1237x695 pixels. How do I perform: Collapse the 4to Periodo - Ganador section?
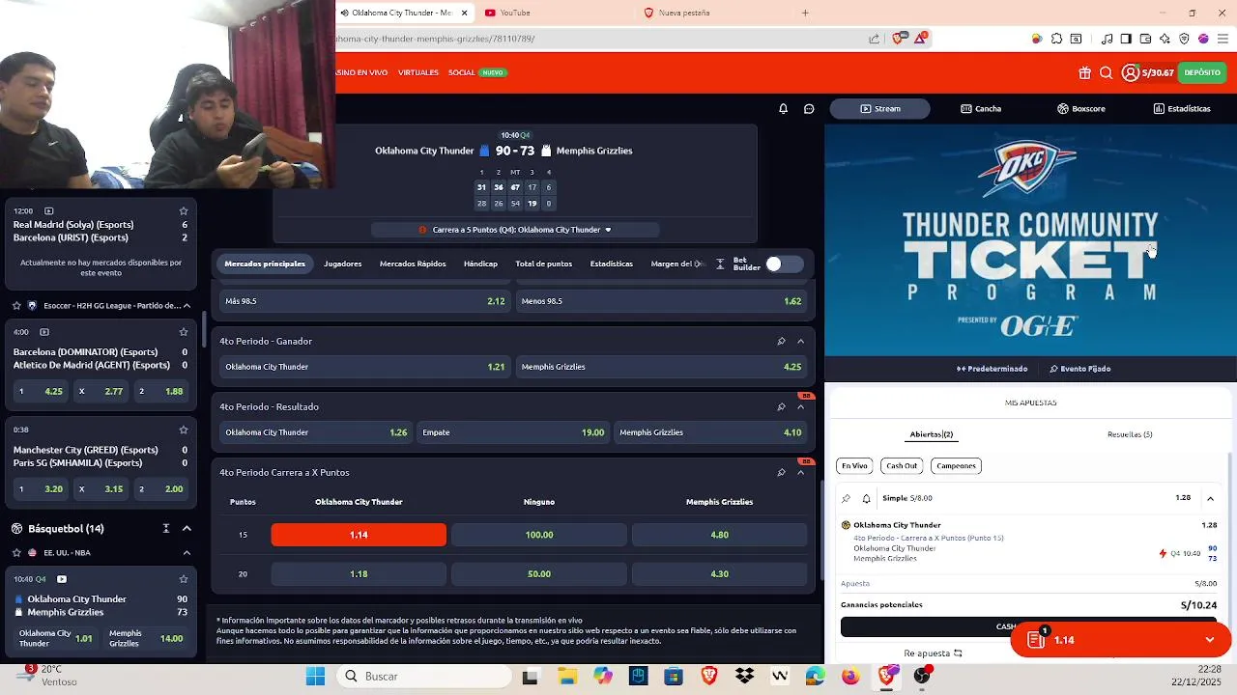[x=800, y=341]
